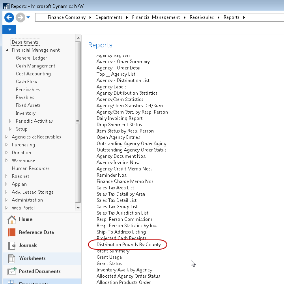Image resolution: width=284 pixels, height=284 pixels.
Task: Click the Reference Data book icon
Action: (x=12, y=232)
